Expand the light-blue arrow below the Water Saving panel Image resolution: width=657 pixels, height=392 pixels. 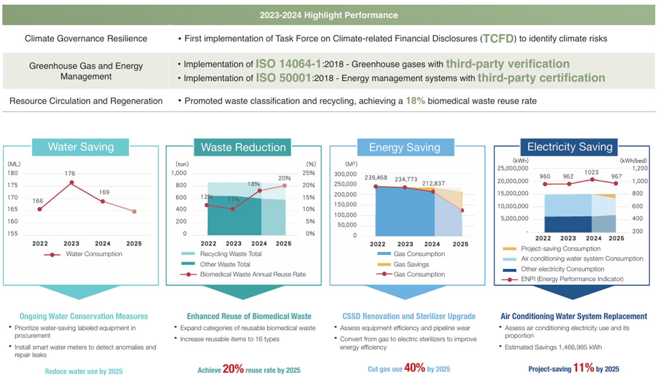click(80, 292)
